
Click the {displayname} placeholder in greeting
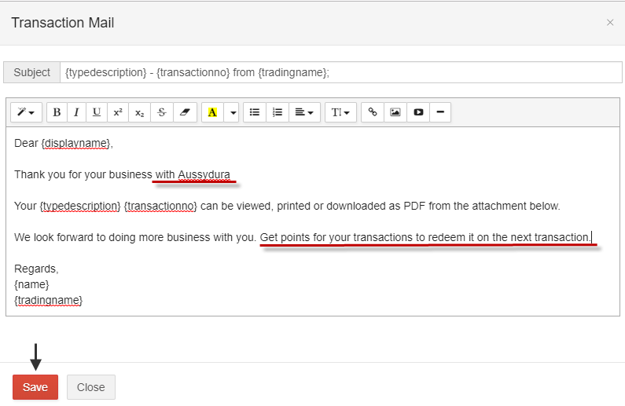coord(75,143)
